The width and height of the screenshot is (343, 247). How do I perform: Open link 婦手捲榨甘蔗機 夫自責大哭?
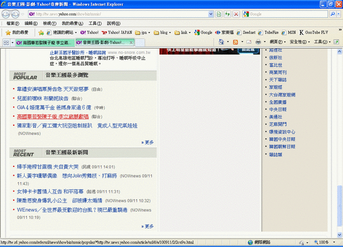coord(47,167)
